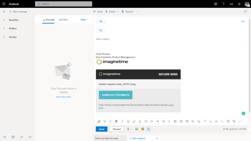The width and height of the screenshot is (251, 141).
Task: Click the blue Send button
Action: click(x=101, y=129)
